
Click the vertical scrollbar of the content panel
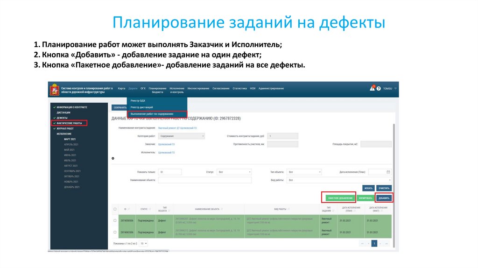coord(394,185)
